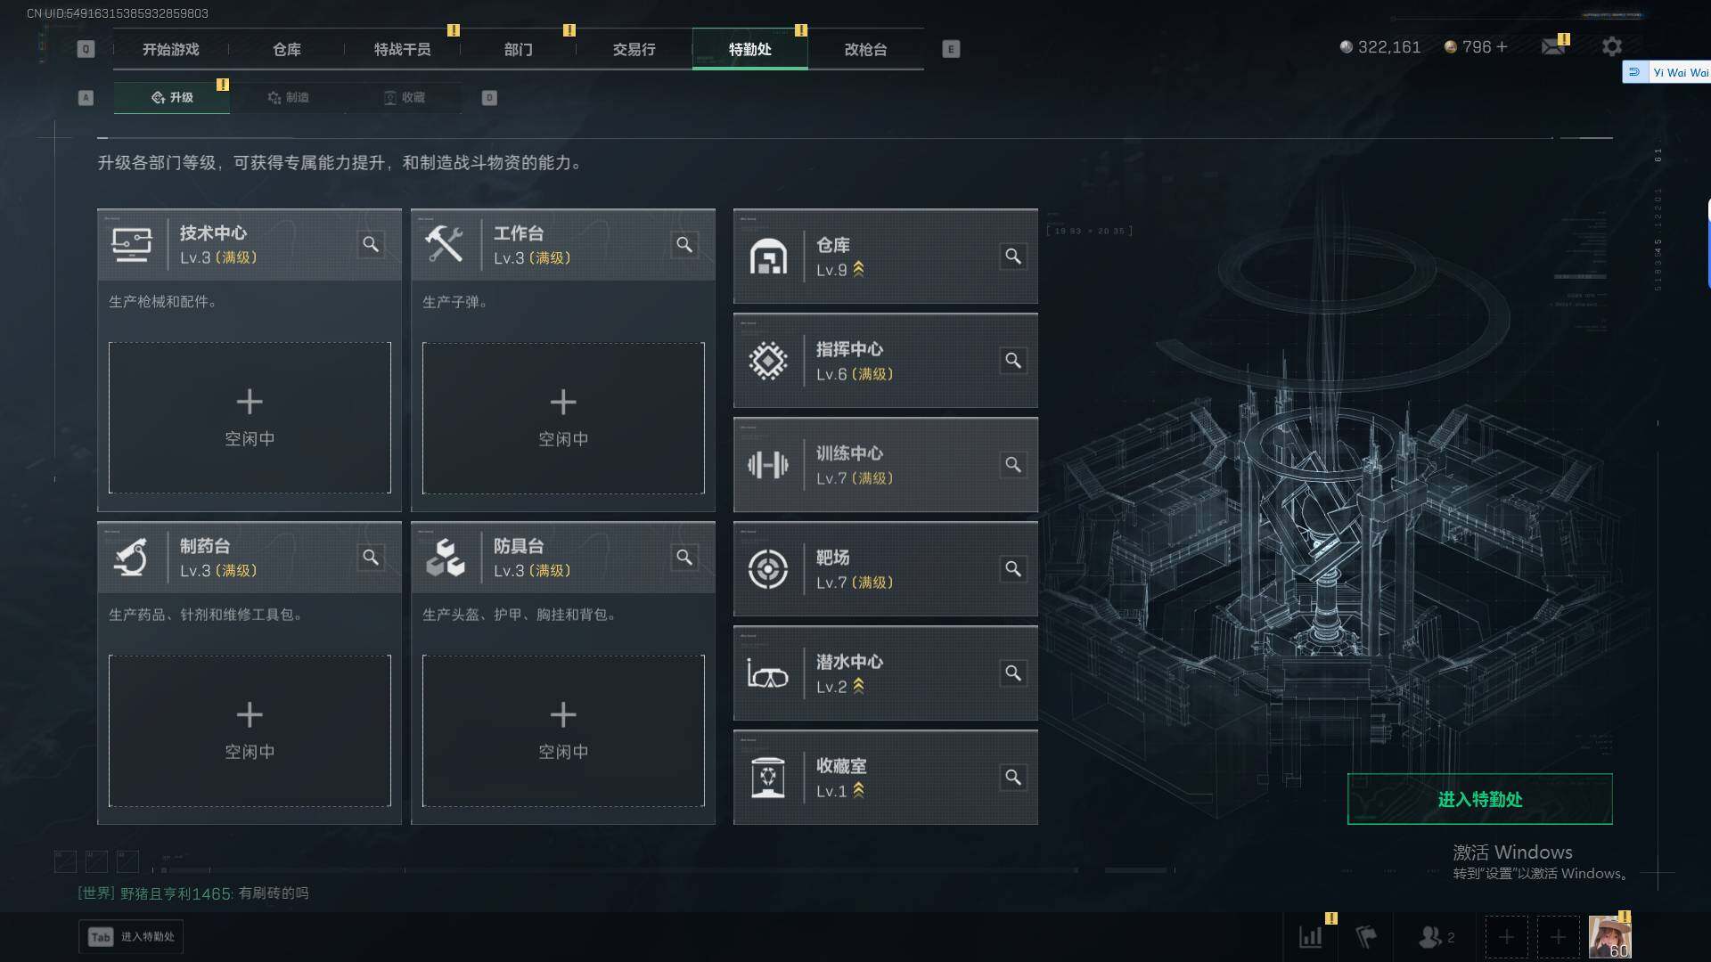This screenshot has width=1711, height=962.
Task: Click the 仓库 Lv.9 magnifier icon
Action: (1013, 257)
